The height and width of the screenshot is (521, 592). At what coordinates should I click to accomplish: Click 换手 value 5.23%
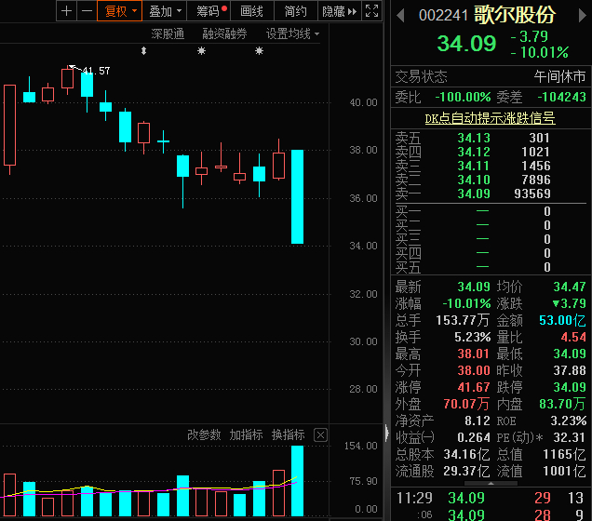pyautogui.click(x=473, y=337)
